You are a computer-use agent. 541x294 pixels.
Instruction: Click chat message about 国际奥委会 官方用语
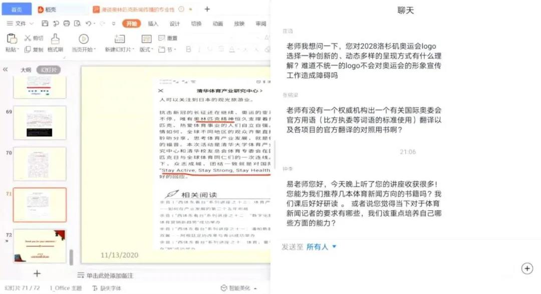[x=364, y=120]
